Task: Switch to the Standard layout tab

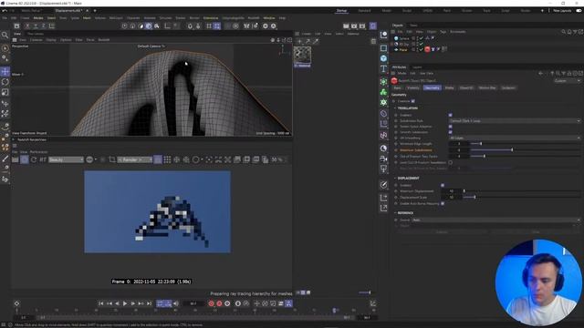Action: pyautogui.click(x=364, y=11)
